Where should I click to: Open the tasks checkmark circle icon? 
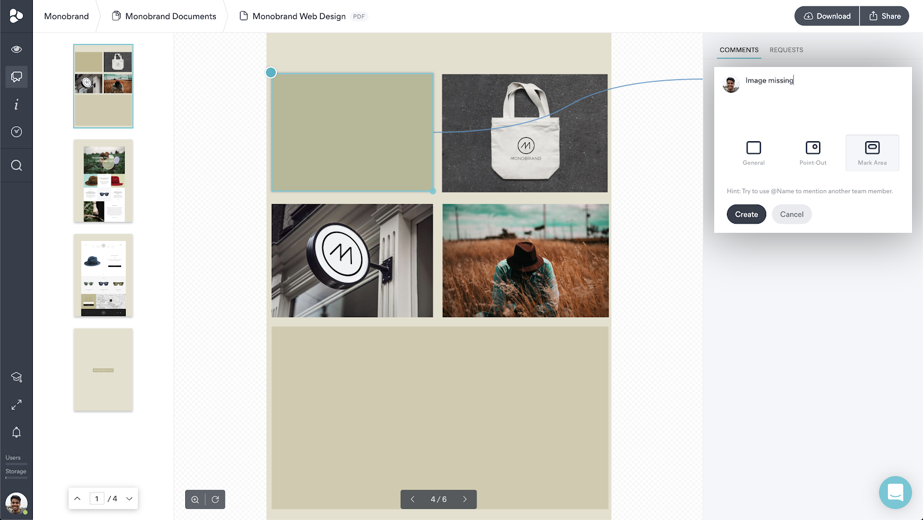click(17, 132)
